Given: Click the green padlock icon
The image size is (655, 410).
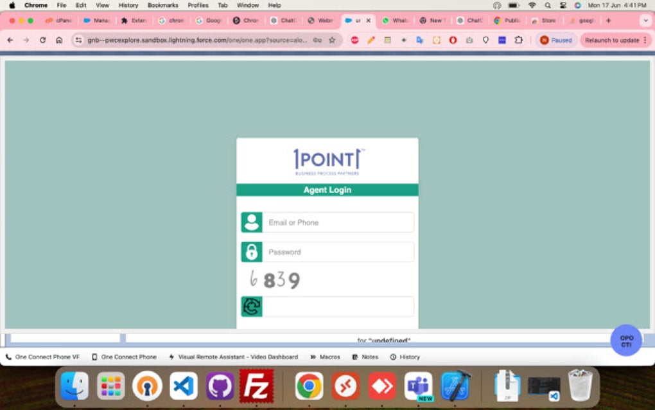Looking at the screenshot, I should (252, 252).
